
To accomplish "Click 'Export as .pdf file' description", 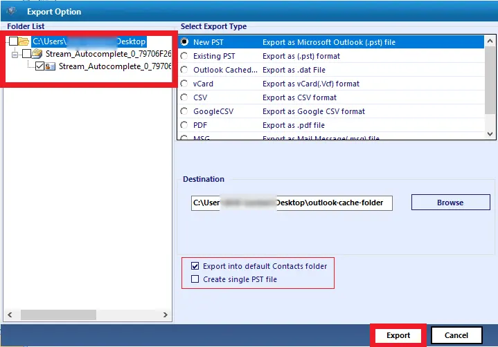I will [294, 125].
